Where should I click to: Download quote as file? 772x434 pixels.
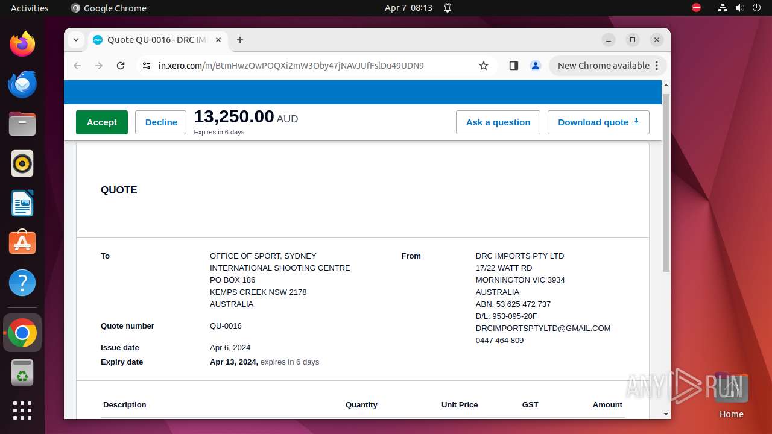point(598,122)
